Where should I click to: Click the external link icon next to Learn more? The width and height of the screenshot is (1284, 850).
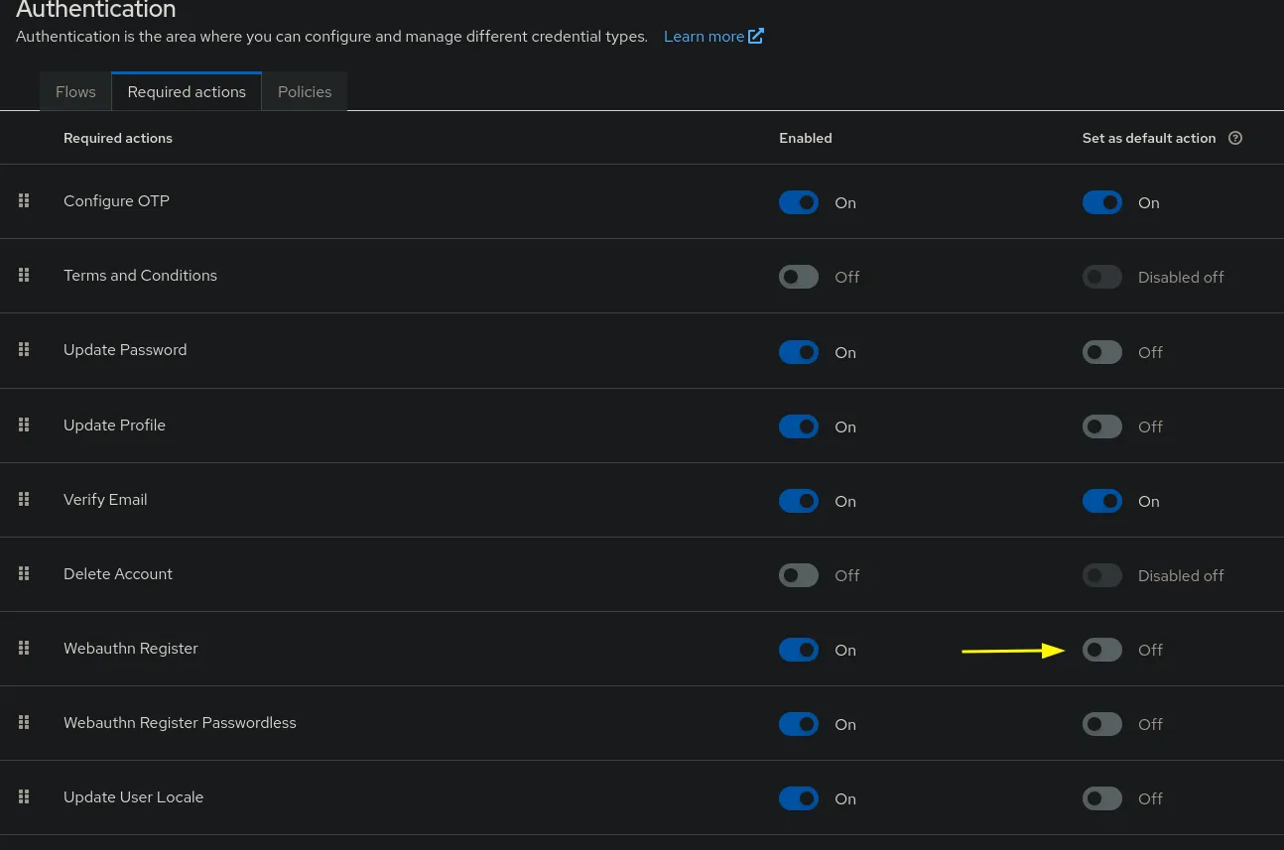tap(756, 36)
